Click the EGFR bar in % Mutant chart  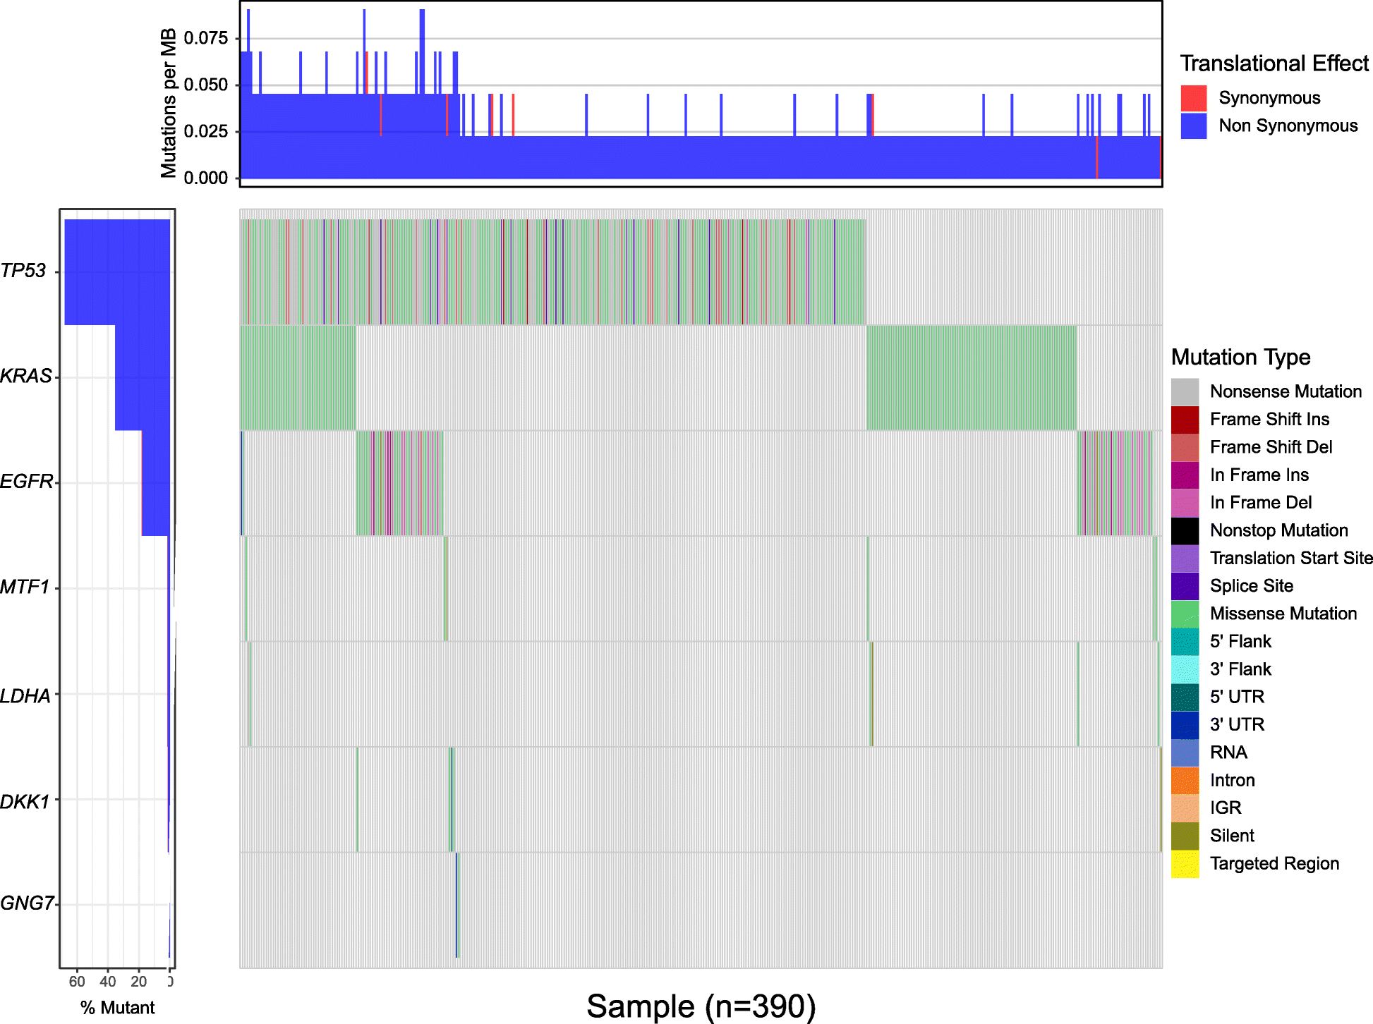click(x=156, y=483)
